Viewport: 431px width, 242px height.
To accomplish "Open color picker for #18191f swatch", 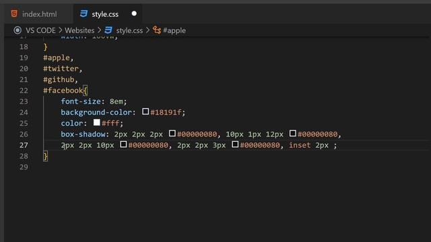I will [145, 112].
